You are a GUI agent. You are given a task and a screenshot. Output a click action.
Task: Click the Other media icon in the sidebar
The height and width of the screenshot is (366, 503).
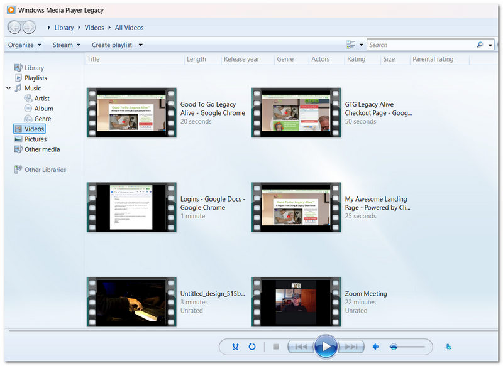coord(18,149)
